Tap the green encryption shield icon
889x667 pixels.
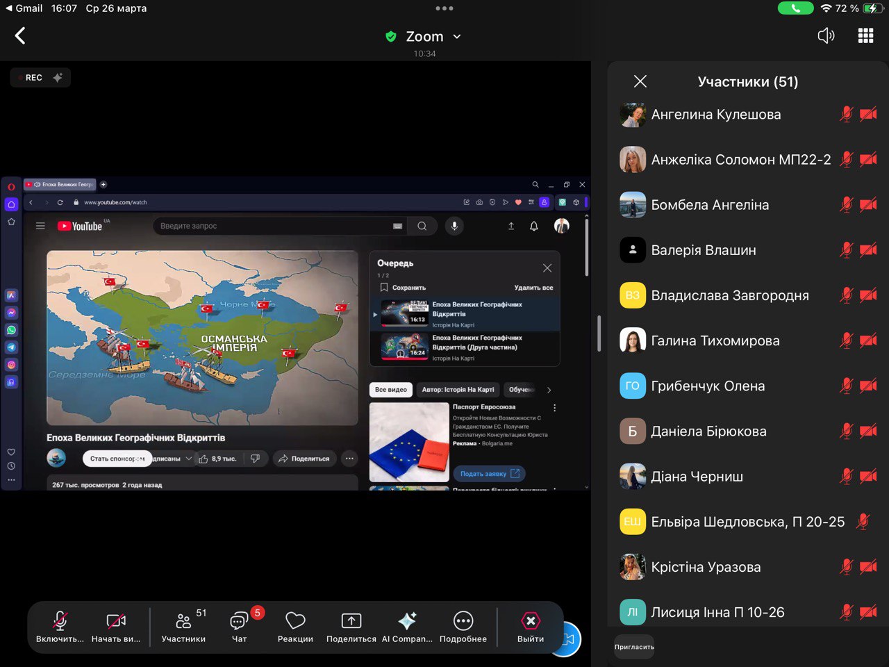point(391,37)
